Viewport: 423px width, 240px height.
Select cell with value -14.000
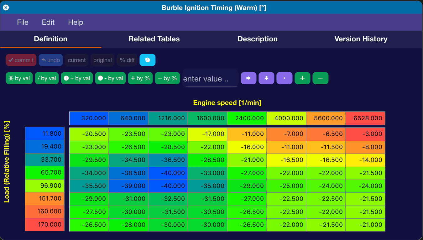click(365, 160)
